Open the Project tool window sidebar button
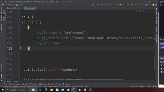The height and width of the screenshot is (92, 164). pos(1,10)
